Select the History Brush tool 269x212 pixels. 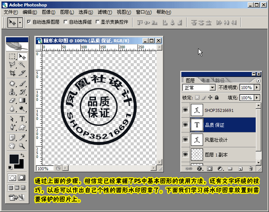(22, 92)
